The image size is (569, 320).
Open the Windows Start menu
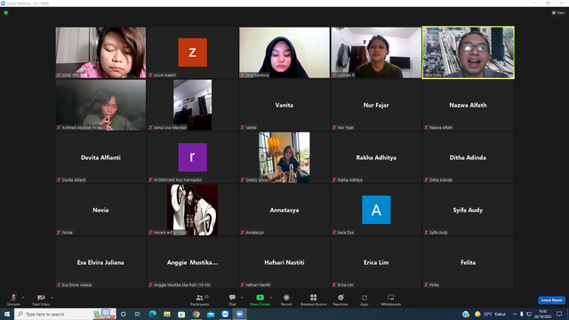[7, 314]
